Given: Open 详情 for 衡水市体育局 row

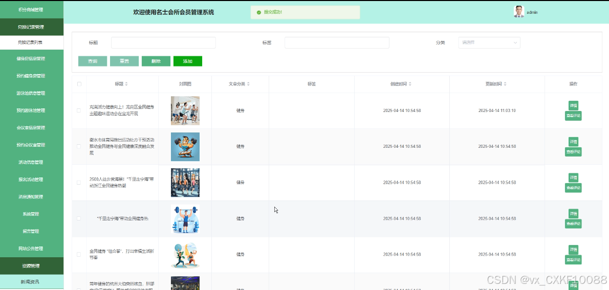Looking at the screenshot, I should [x=573, y=142].
